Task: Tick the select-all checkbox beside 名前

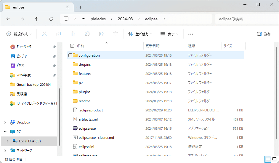Action: point(72,46)
